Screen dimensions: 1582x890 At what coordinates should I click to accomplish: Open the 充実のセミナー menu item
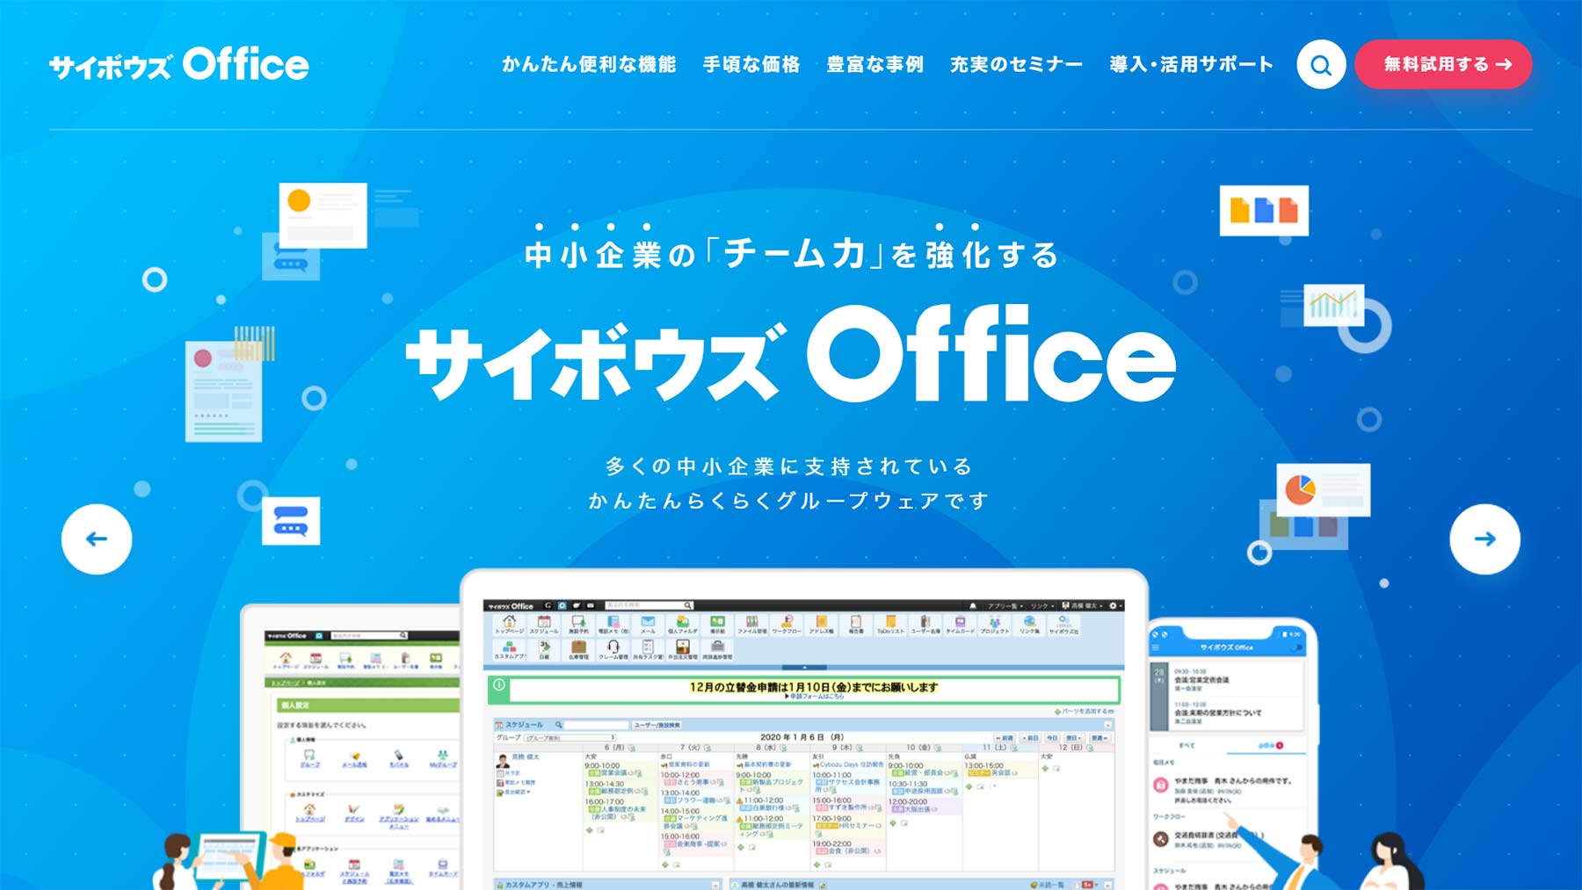pos(1016,64)
